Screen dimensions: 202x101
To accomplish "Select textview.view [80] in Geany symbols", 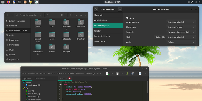I will pyautogui.click(x=34, y=85).
